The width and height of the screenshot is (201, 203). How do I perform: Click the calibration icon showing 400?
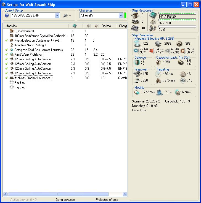(135, 28)
